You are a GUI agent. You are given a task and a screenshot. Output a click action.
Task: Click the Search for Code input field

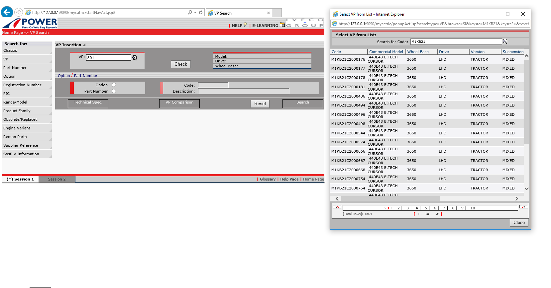[456, 41]
